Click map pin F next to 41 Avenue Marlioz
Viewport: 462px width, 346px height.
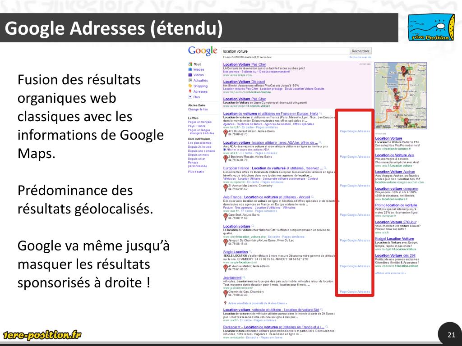pos(226,268)
